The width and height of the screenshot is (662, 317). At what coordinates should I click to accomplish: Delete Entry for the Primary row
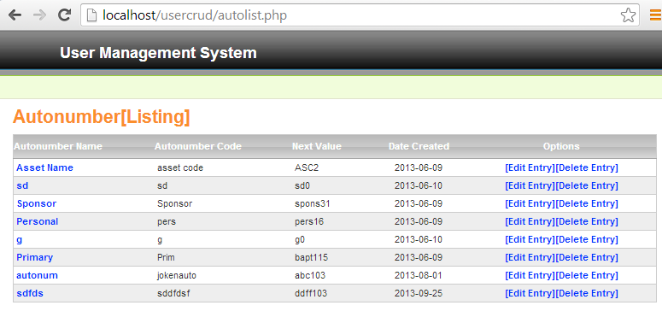587,257
